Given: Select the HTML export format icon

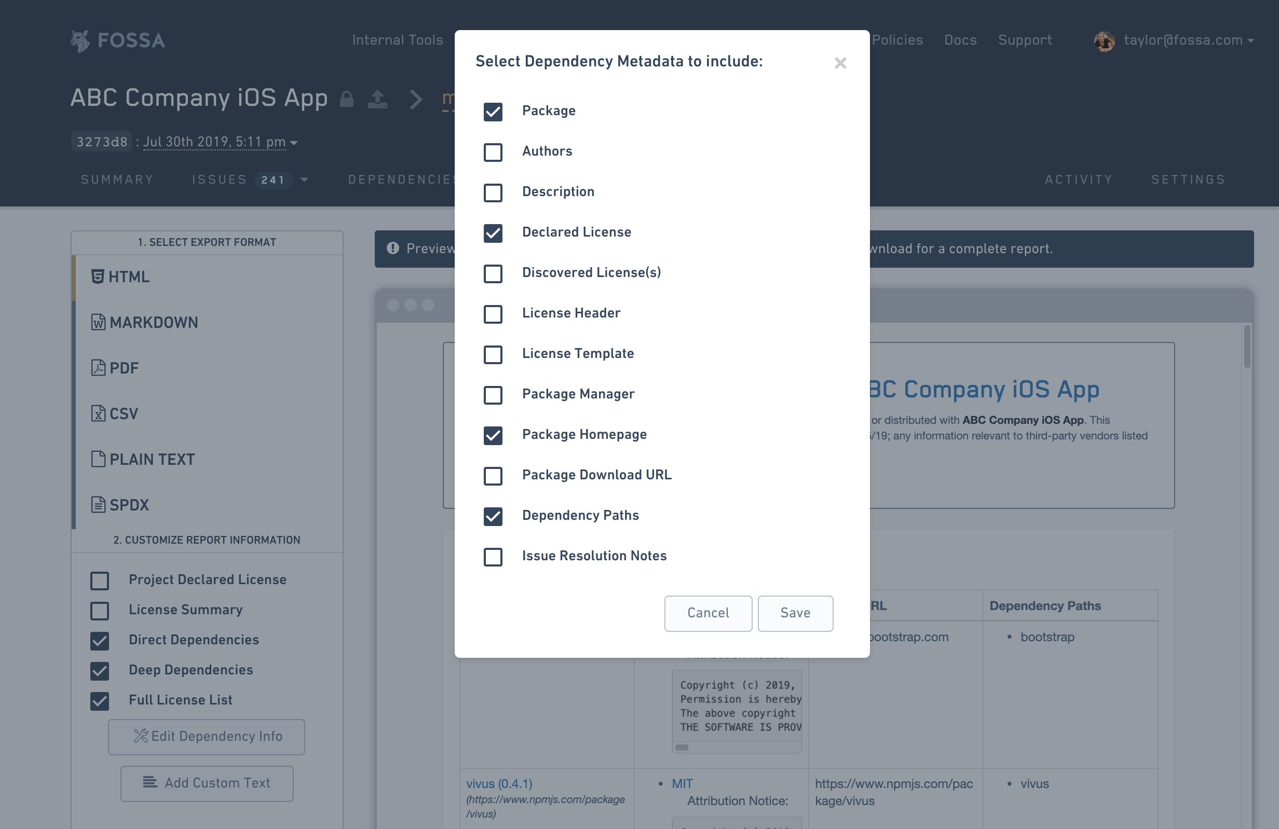Looking at the screenshot, I should click(97, 277).
